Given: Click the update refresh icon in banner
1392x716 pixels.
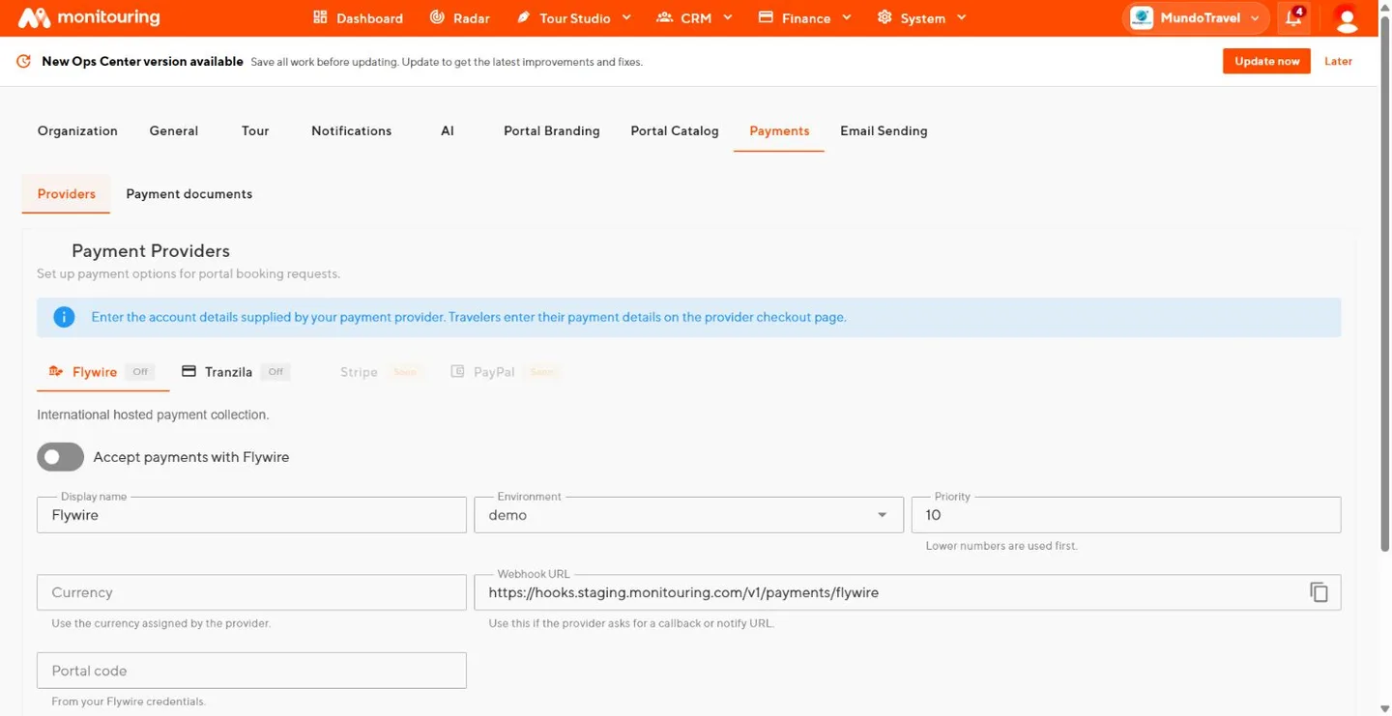Looking at the screenshot, I should (24, 62).
